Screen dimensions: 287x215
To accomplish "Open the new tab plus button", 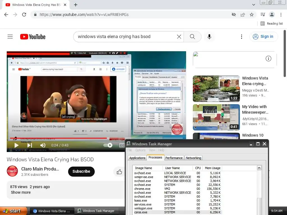I will point(76,5).
